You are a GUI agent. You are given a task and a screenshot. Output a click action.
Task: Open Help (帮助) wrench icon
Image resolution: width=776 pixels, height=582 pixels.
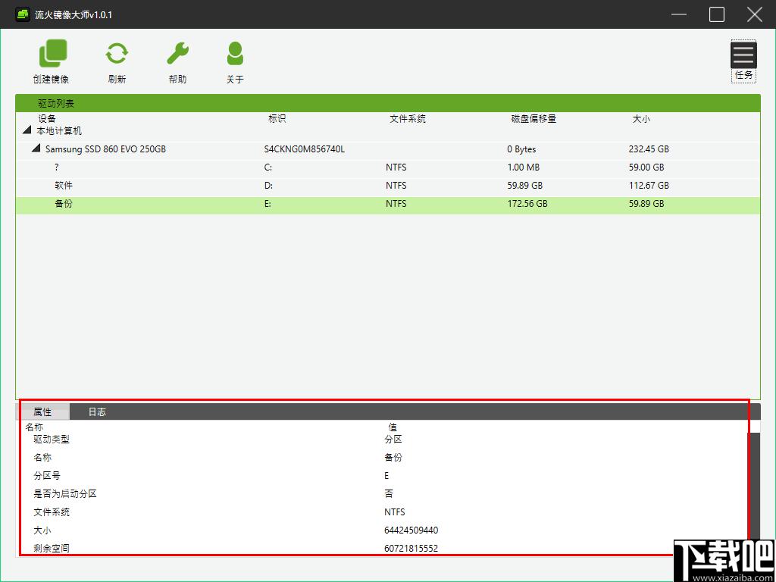coord(177,54)
